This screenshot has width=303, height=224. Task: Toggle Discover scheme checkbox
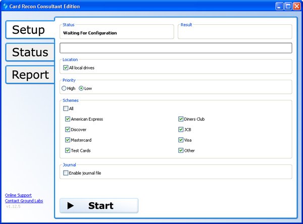coord(68,129)
